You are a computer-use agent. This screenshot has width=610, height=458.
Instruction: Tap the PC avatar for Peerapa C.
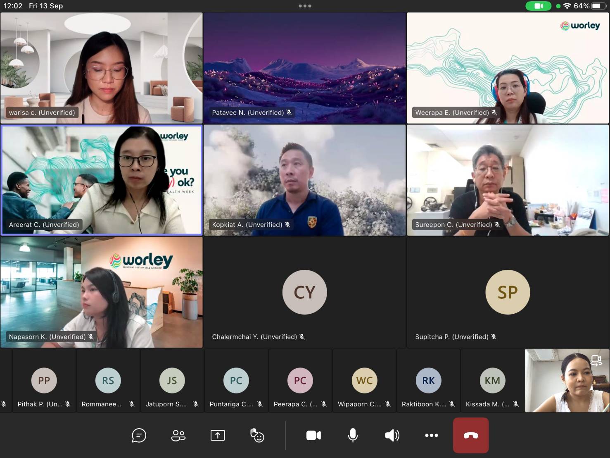(x=300, y=380)
